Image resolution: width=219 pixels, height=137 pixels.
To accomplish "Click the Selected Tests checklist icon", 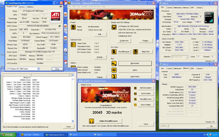I will point(73,44).
